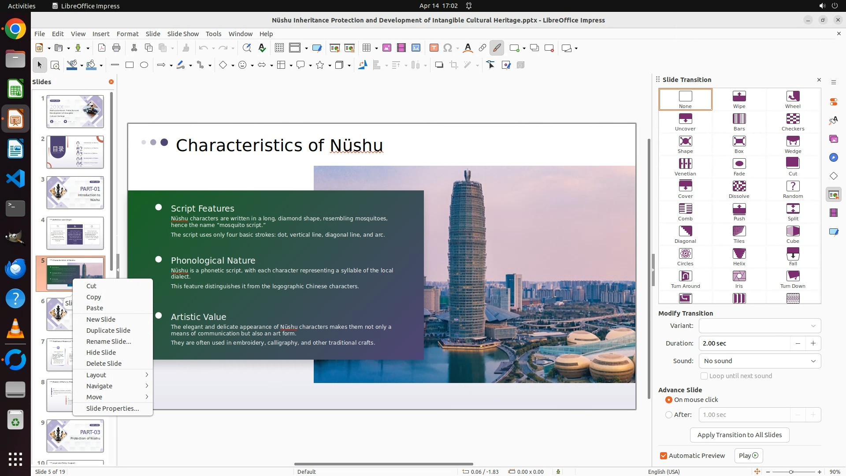Image resolution: width=846 pixels, height=476 pixels.
Task: Open the Slide Show menu
Action: [x=183, y=34]
